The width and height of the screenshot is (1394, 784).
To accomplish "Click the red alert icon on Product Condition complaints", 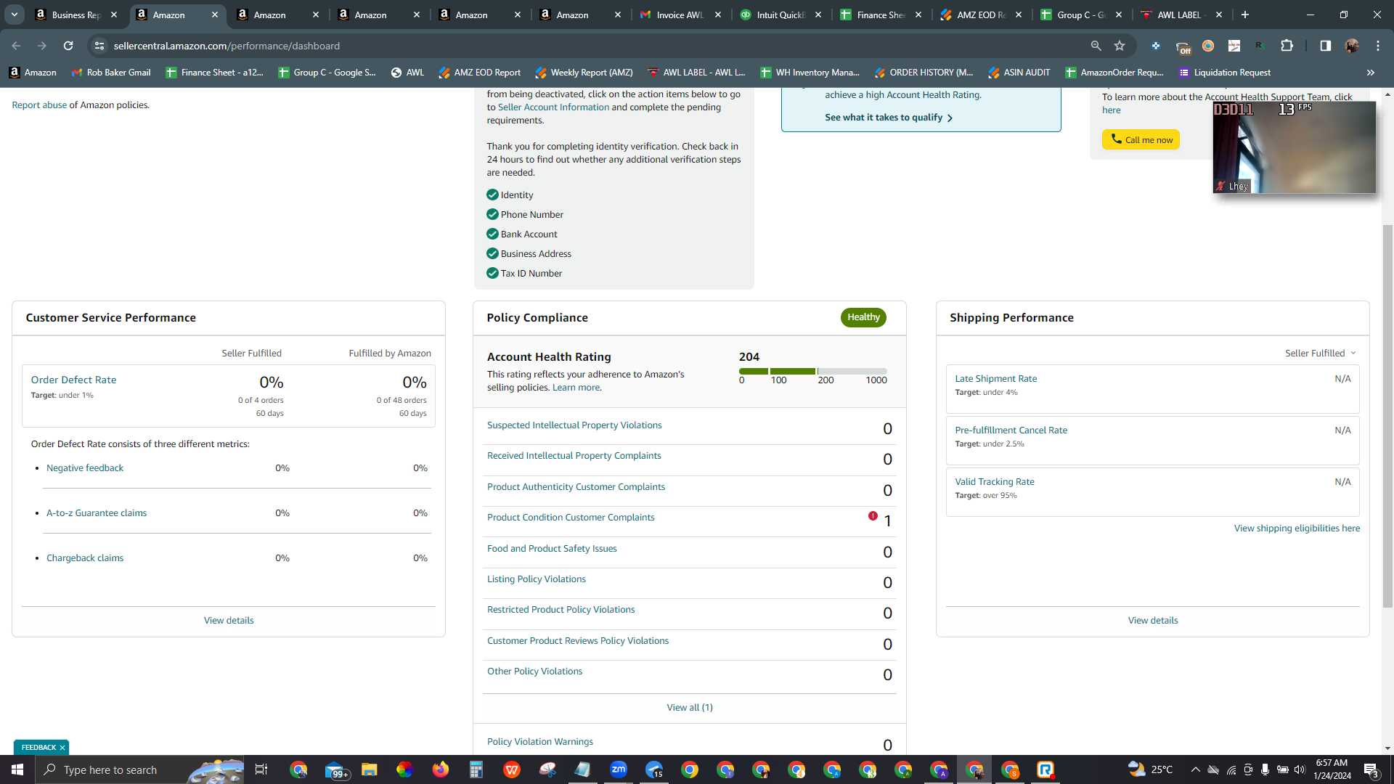I will (x=873, y=516).
